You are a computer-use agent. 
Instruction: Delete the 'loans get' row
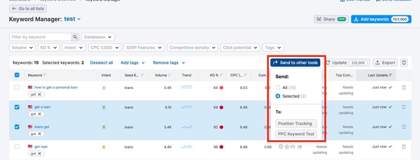[404, 127]
